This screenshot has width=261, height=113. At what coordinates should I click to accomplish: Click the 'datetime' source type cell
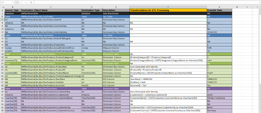pos(13,29)
